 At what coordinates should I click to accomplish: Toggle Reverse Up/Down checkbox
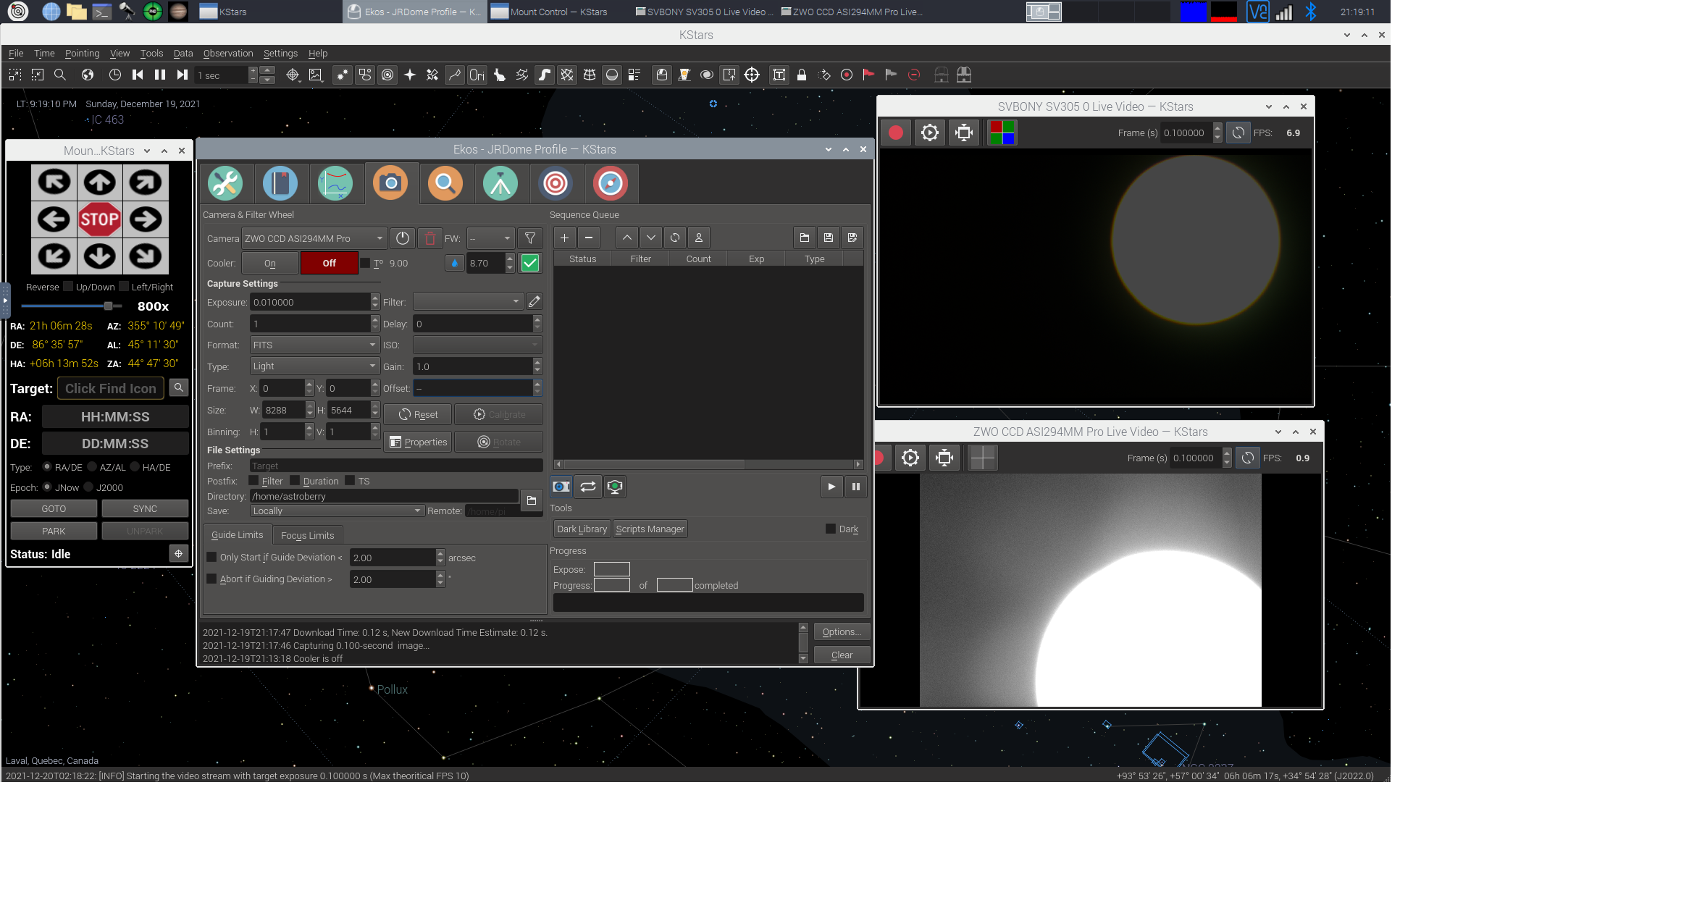point(68,287)
